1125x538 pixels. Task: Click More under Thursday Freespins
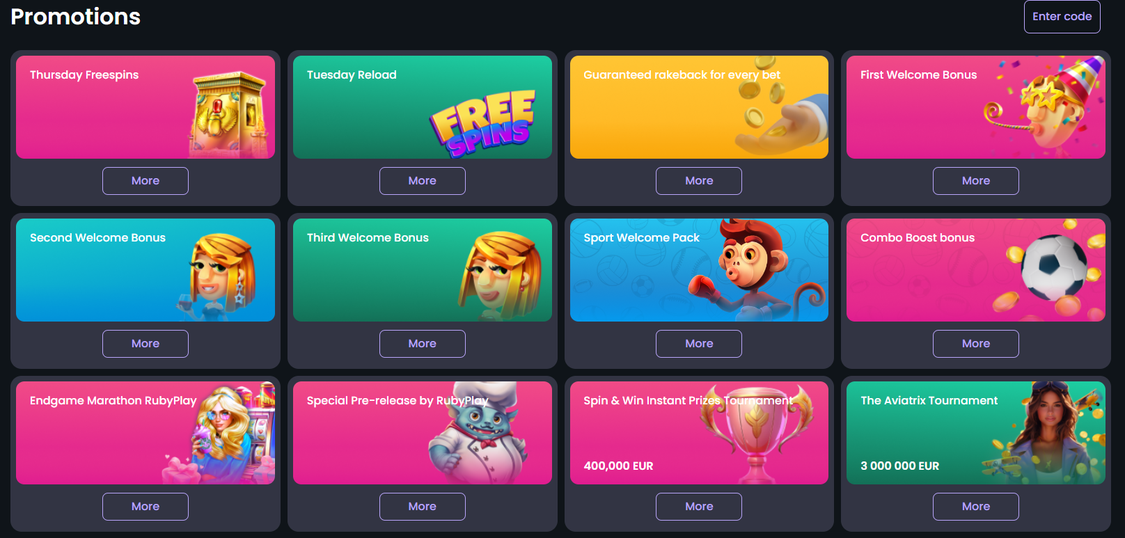(x=145, y=181)
